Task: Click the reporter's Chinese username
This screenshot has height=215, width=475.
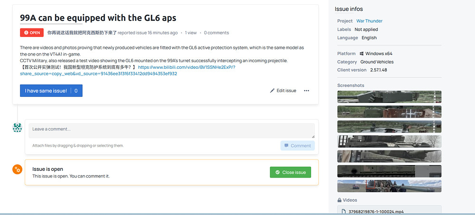Action: click(82, 33)
